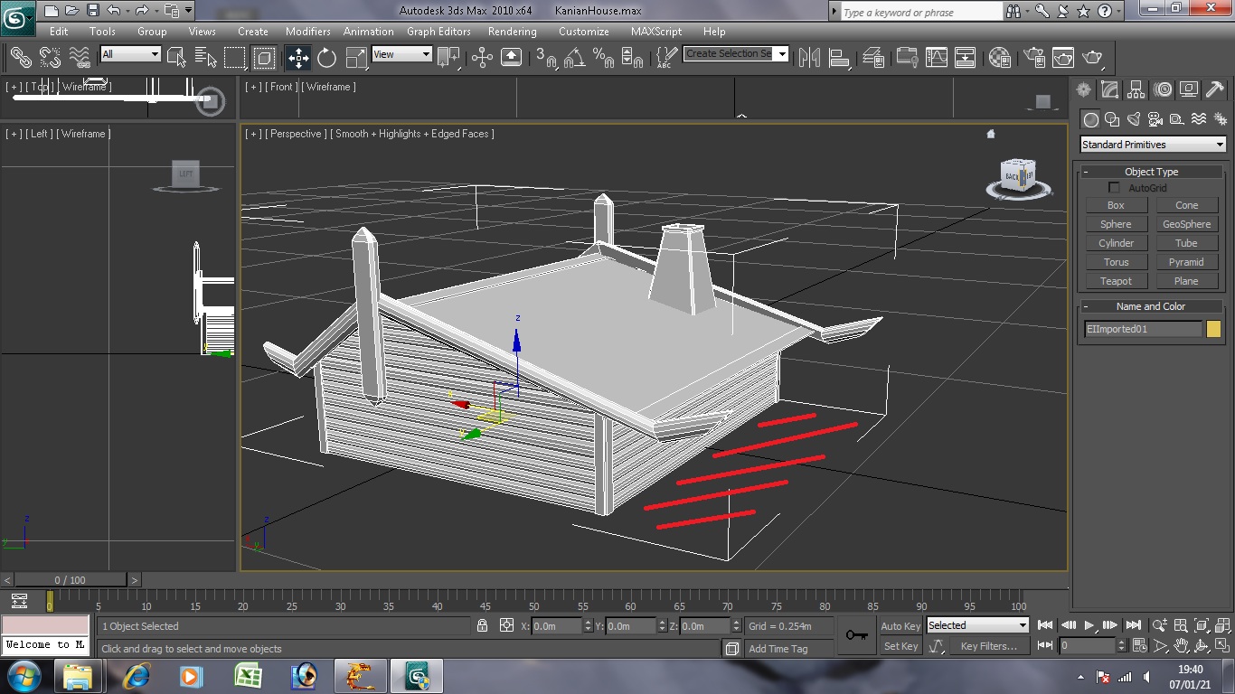Screen dimensions: 1235x694
Task: Enable the AutoGrid checkbox
Action: point(1114,188)
